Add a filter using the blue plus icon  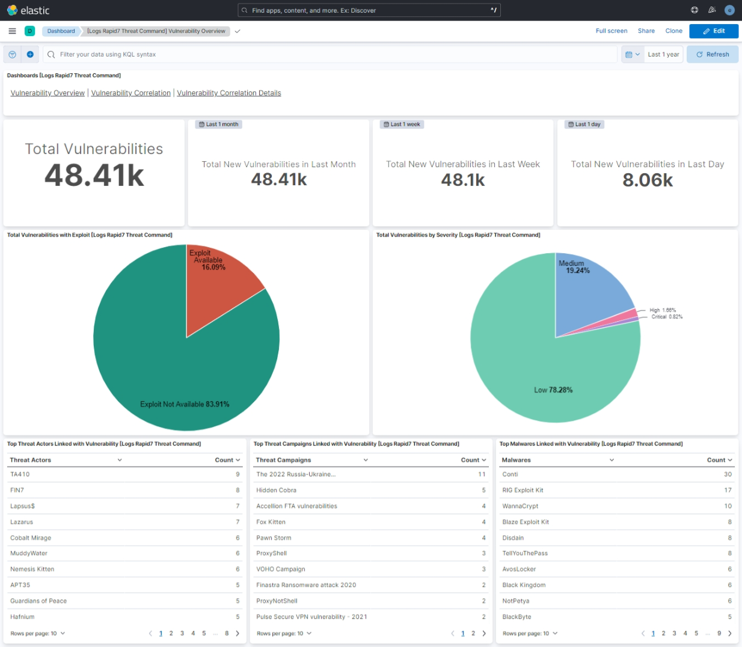click(x=31, y=54)
